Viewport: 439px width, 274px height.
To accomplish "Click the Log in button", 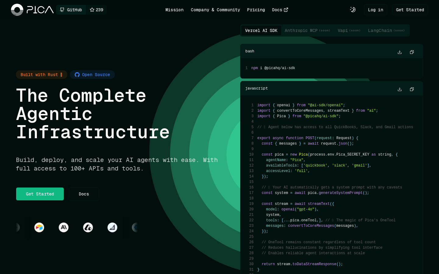I will click(x=376, y=10).
